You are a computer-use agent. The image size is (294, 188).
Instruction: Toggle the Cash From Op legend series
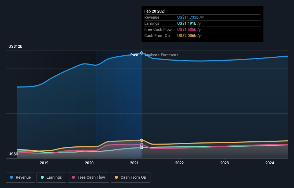click(130, 178)
